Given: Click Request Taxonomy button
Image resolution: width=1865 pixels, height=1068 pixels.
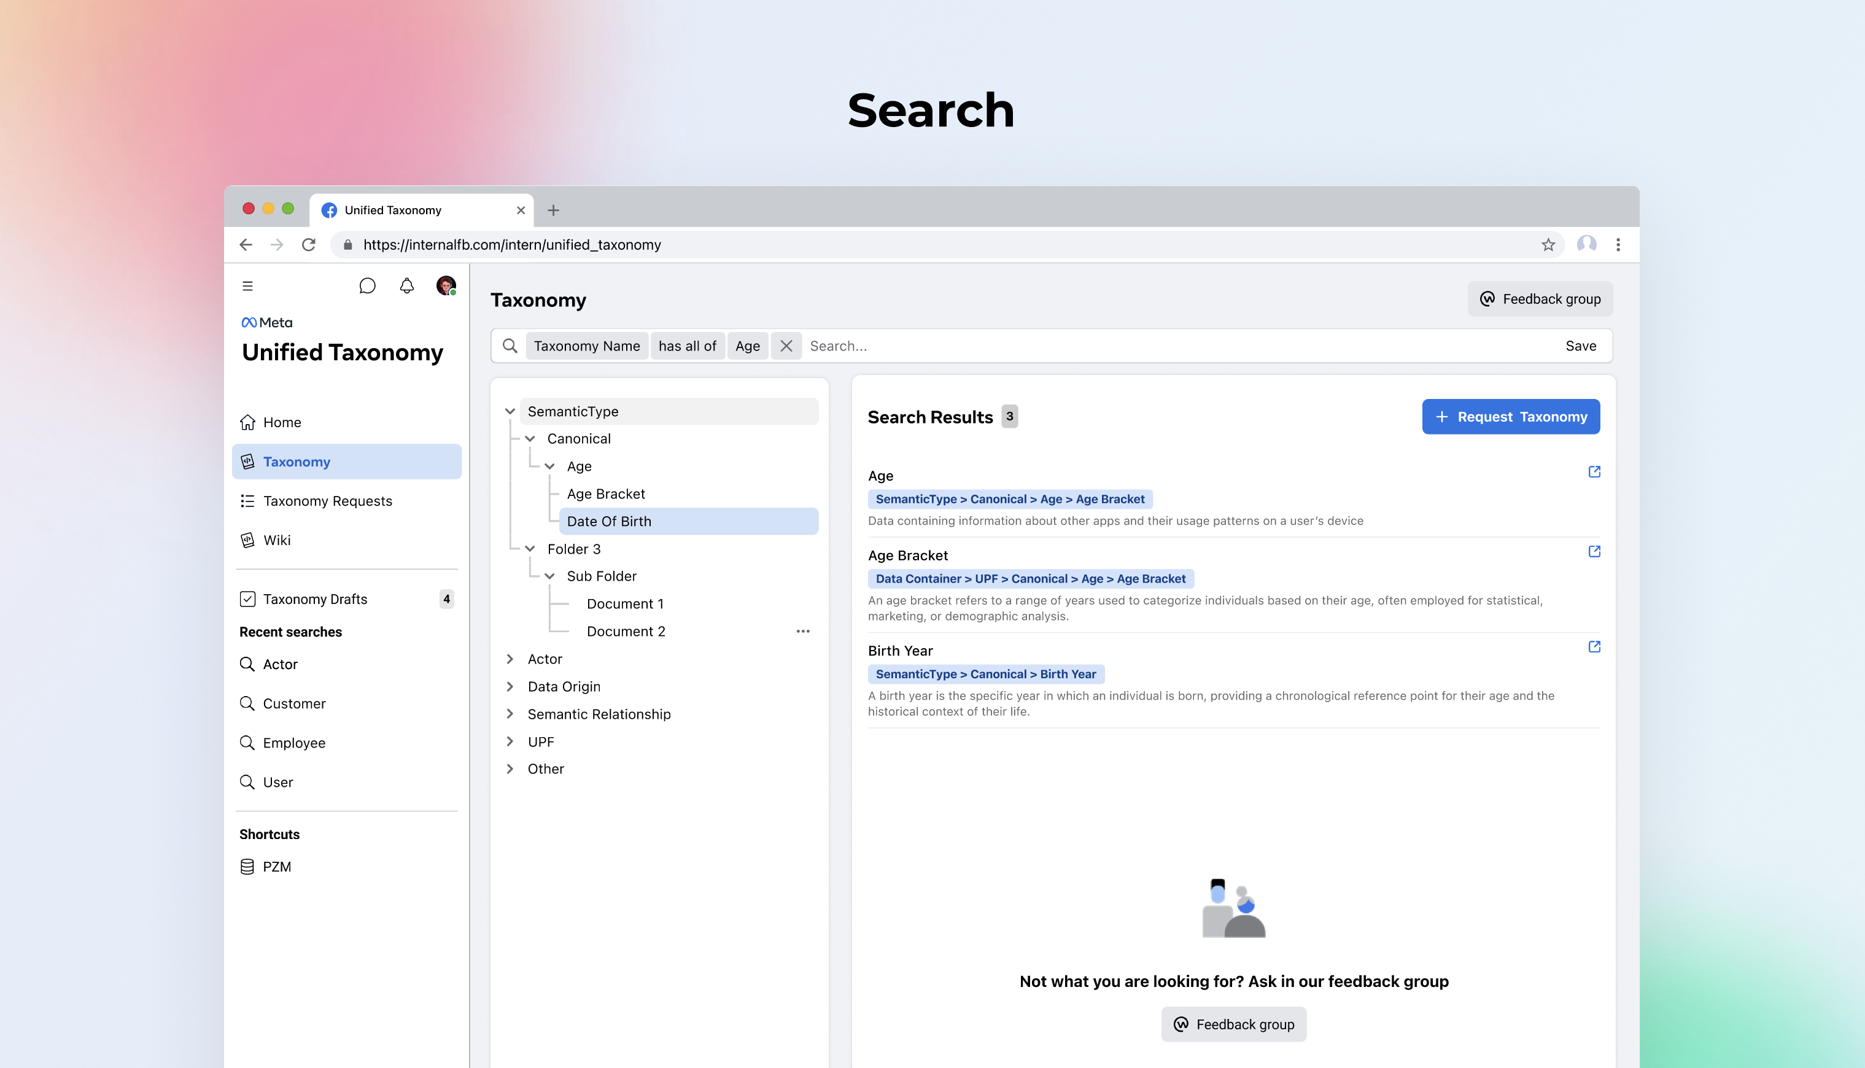Looking at the screenshot, I should tap(1510, 417).
